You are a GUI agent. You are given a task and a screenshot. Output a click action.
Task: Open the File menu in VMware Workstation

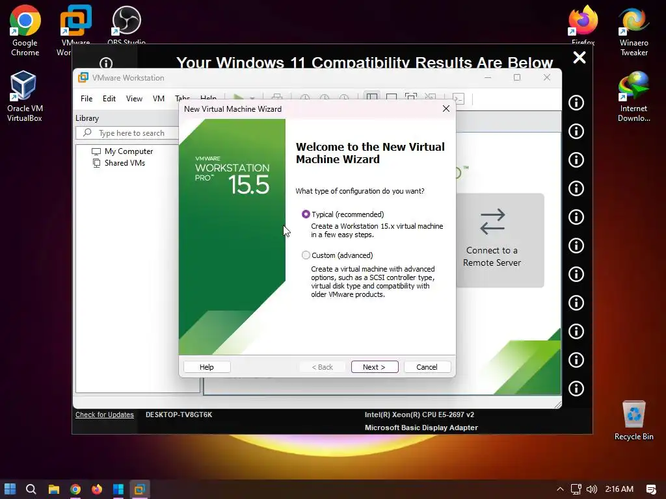tap(87, 99)
